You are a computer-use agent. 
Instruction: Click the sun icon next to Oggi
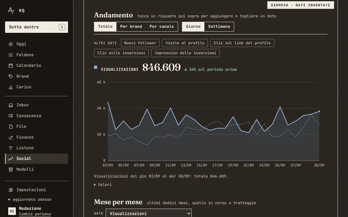tap(10, 44)
